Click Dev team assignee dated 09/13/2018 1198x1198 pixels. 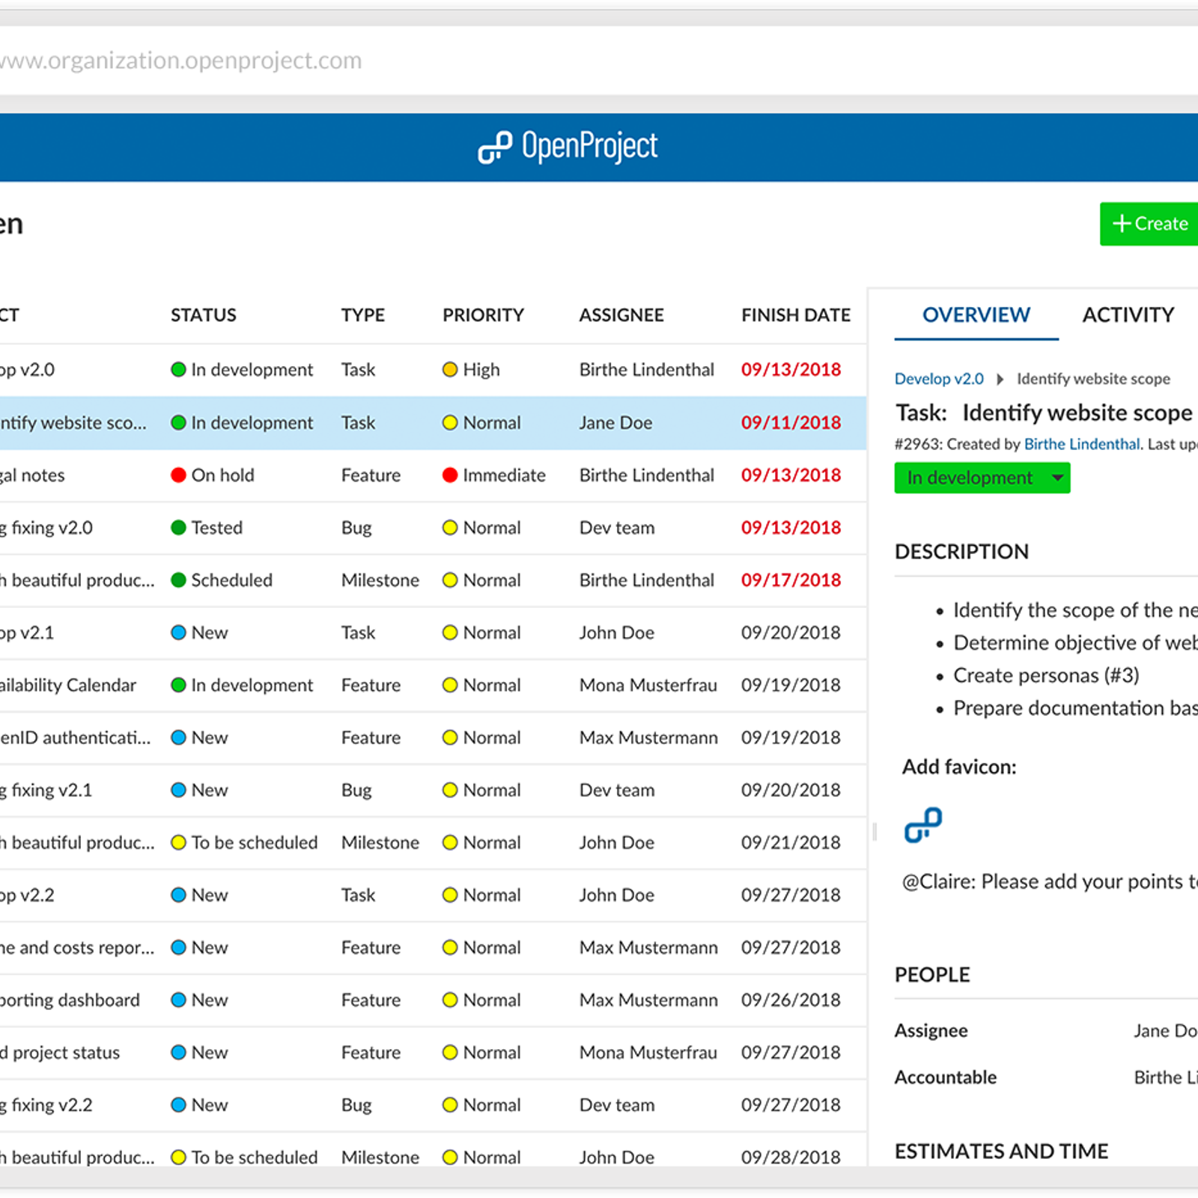point(617,528)
